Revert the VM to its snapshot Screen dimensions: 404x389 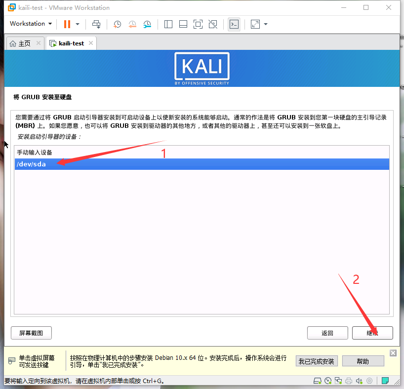tap(132, 24)
